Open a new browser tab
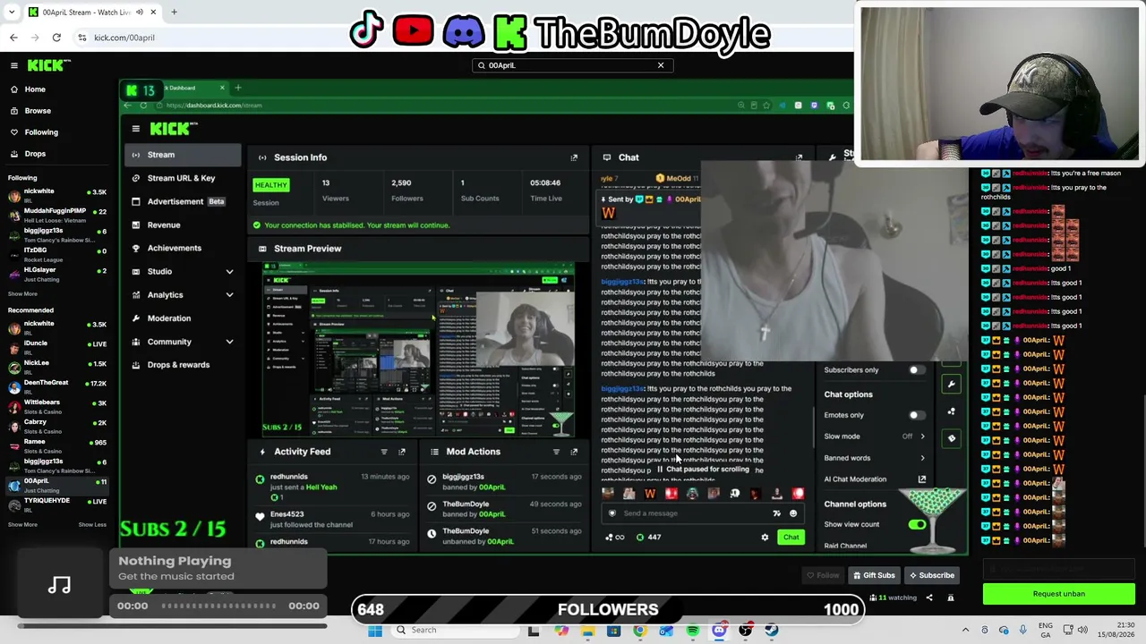 coord(174,13)
